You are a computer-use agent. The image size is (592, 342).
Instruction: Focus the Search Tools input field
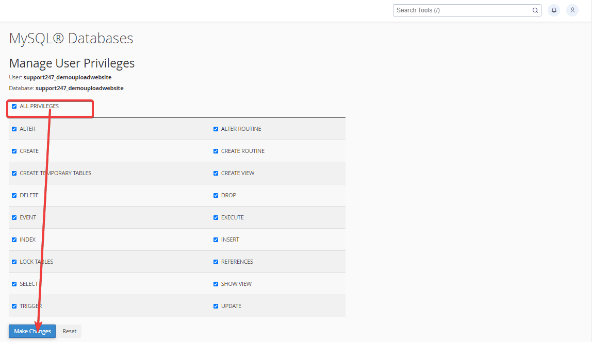pyautogui.click(x=462, y=10)
